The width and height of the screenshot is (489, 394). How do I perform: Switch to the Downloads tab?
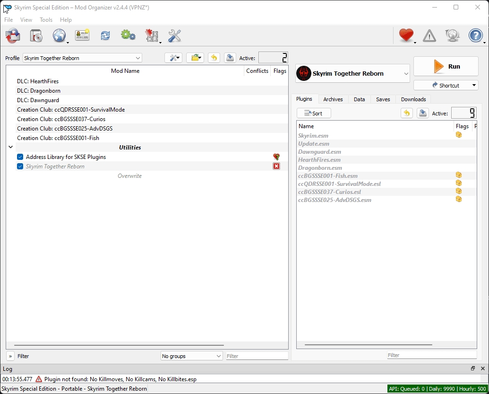[413, 99]
